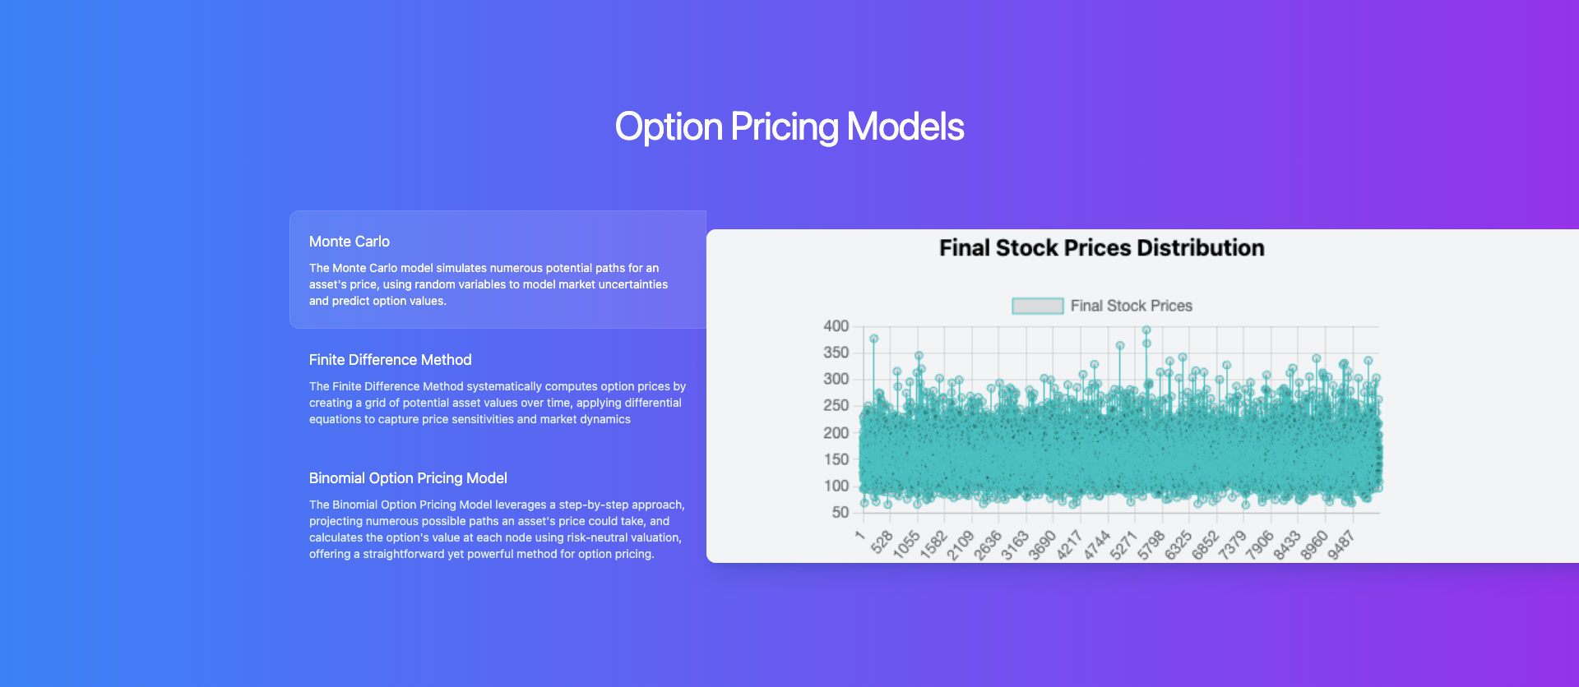Click the 100 label on the y-axis

[836, 486]
